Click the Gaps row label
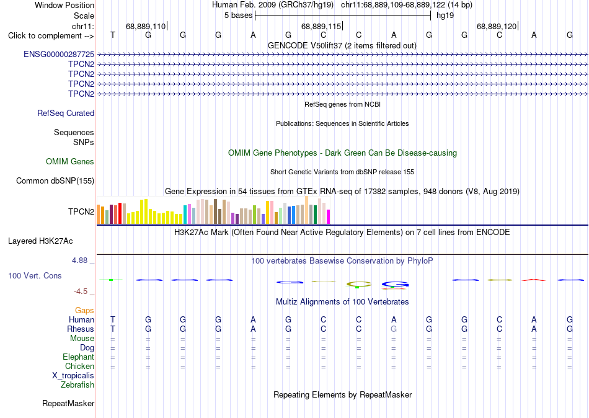Viewport: 589px width, 418px height. click(84, 311)
